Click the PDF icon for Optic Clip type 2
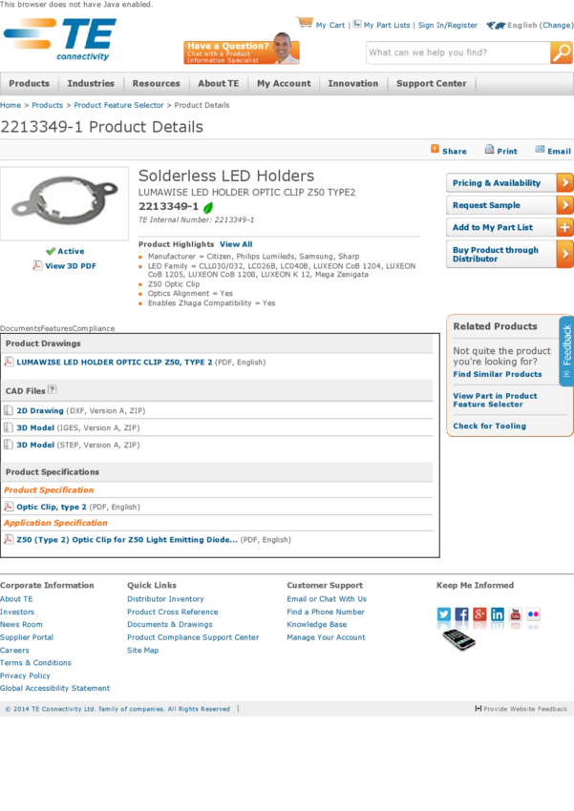 [x=9, y=507]
